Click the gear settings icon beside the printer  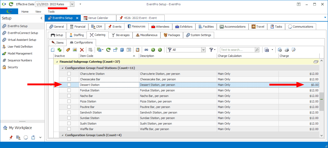(280, 50)
